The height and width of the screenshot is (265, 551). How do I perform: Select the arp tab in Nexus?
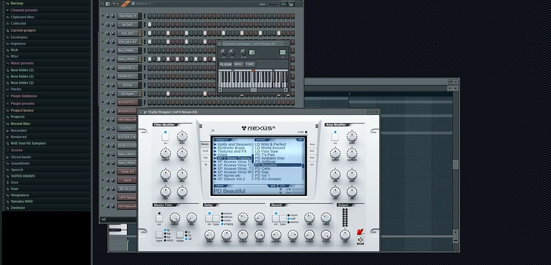click(x=205, y=158)
